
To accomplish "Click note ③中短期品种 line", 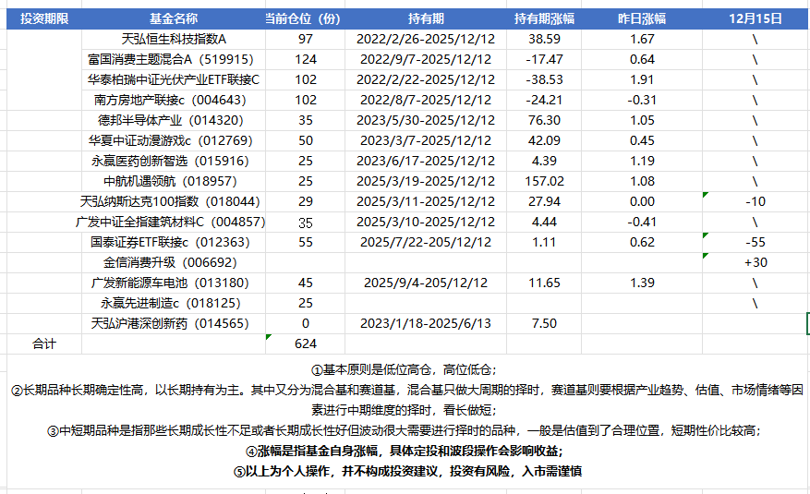I will (x=404, y=430).
